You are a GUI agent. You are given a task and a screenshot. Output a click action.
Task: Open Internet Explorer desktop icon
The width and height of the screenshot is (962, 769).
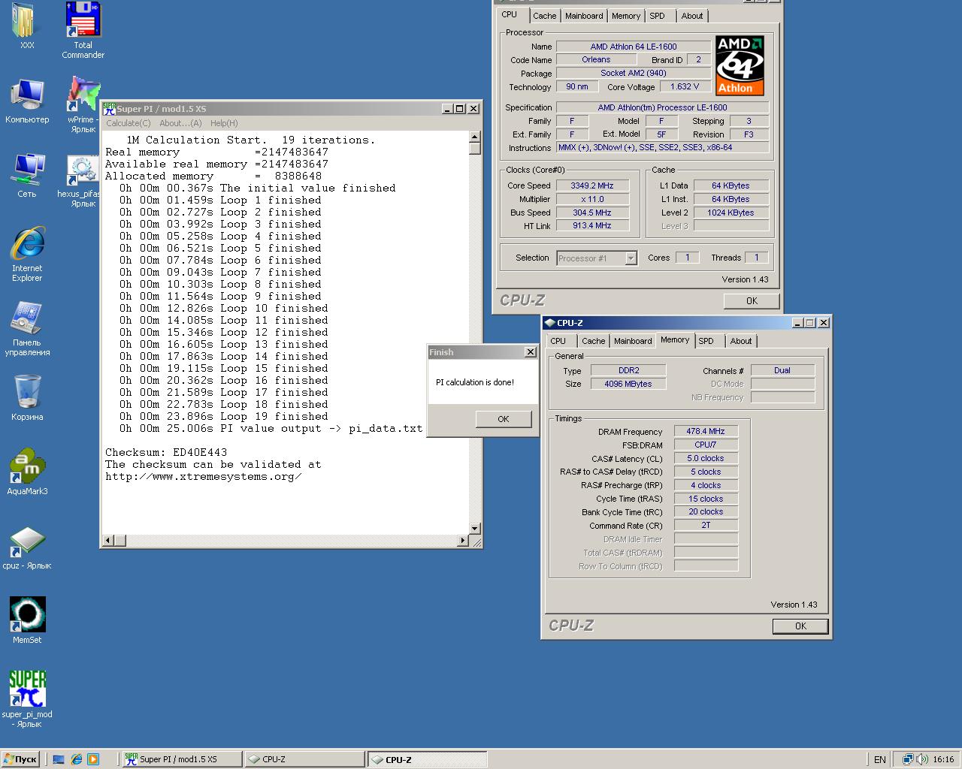tap(27, 255)
